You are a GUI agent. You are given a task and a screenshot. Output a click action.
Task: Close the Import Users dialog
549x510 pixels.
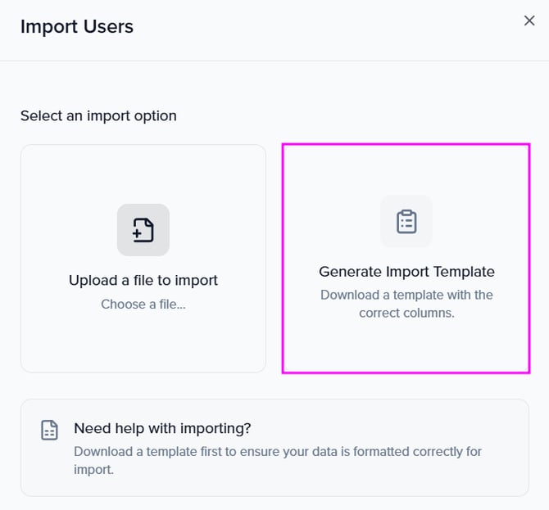click(529, 20)
